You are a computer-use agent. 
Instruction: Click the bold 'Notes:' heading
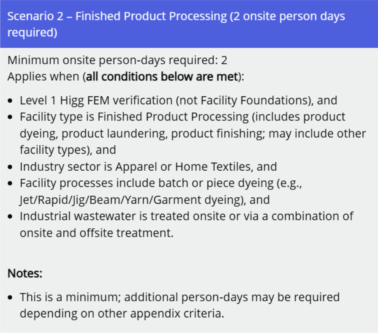[25, 273]
